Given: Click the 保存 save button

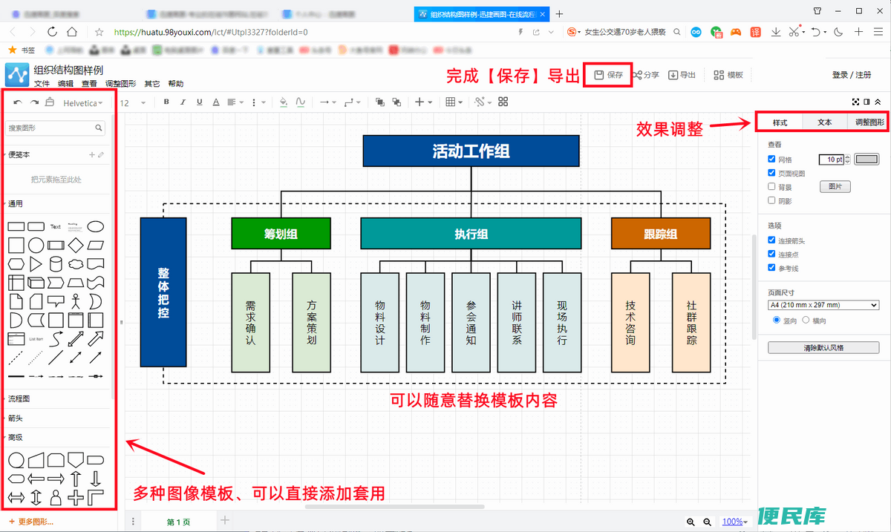Looking at the screenshot, I should pyautogui.click(x=608, y=75).
